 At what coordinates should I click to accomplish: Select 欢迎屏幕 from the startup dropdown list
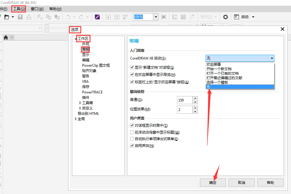point(214,64)
